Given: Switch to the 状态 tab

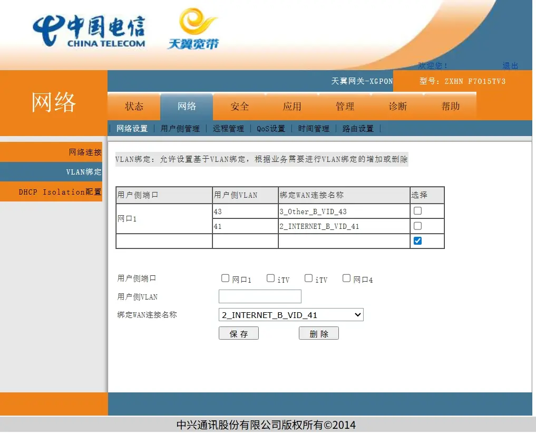Looking at the screenshot, I should (134, 107).
